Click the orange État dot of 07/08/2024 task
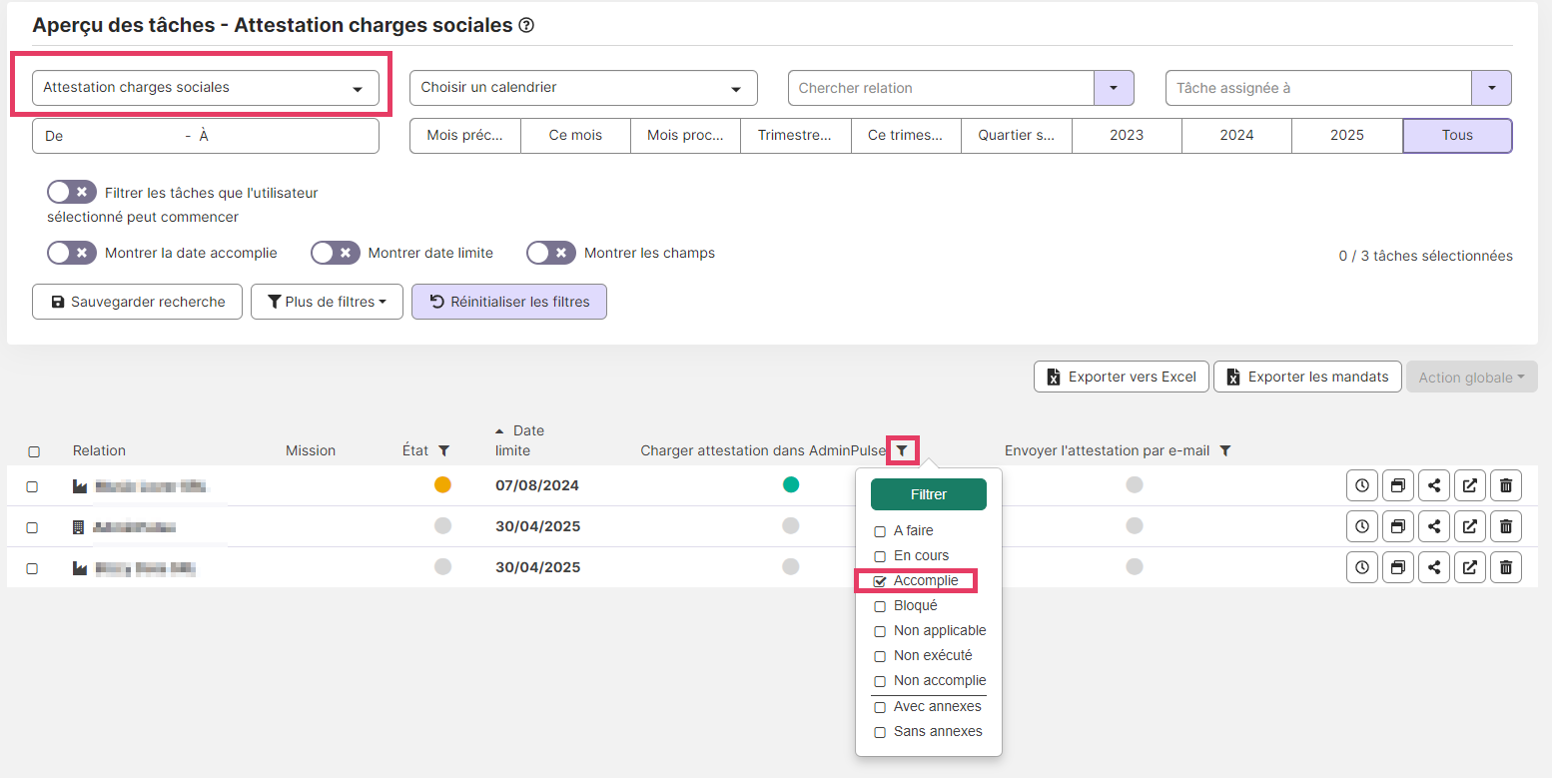Screen dimensions: 1552x778 [442, 484]
